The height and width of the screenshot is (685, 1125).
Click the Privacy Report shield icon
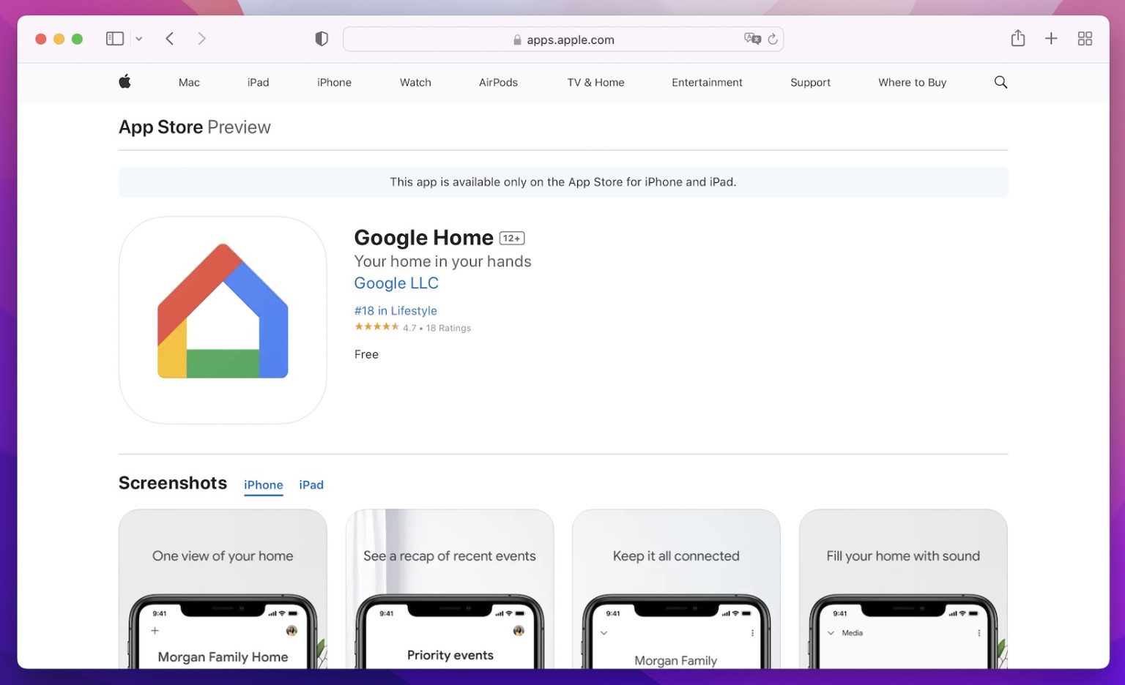pos(321,38)
